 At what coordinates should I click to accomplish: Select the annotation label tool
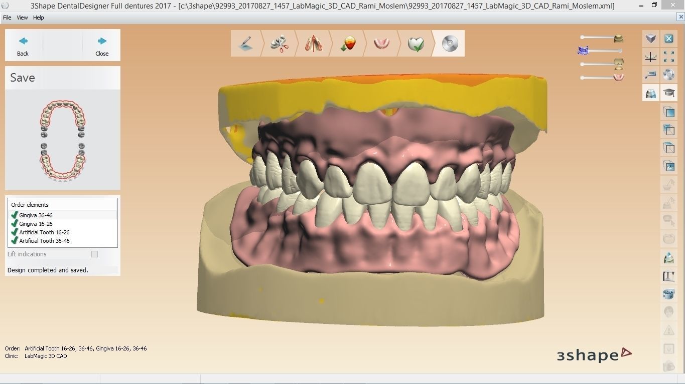[651, 75]
